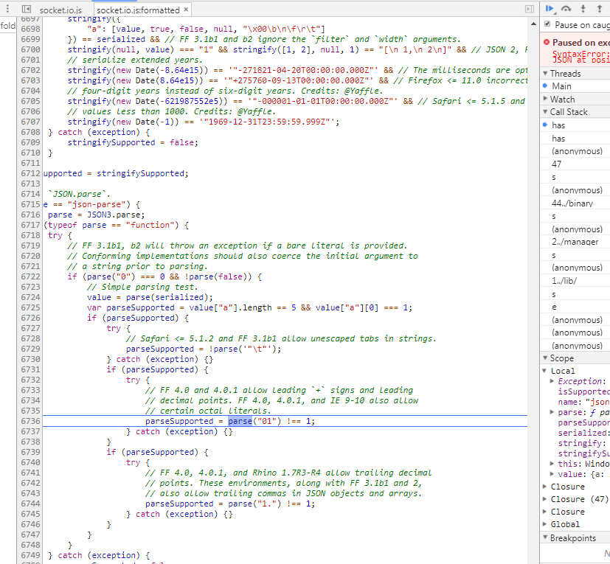Click the 'stringify:' variable in Local scope

point(582,443)
